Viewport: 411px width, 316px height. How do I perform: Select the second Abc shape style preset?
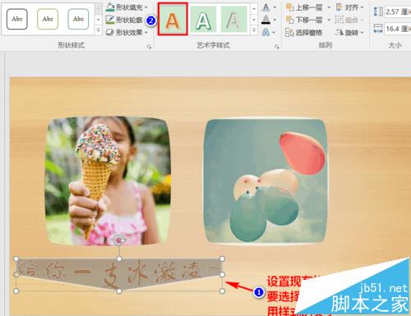click(48, 19)
